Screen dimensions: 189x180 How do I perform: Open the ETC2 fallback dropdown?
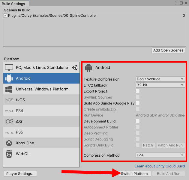160,85
